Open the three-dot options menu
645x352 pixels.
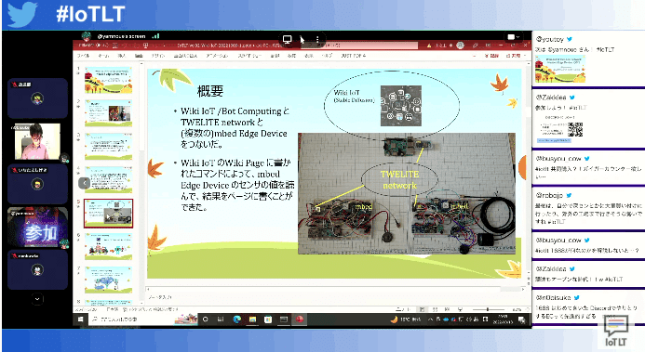[x=317, y=39]
